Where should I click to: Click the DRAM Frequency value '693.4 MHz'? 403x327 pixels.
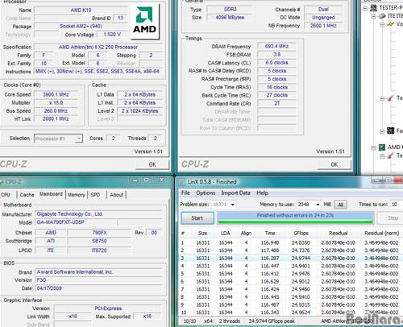tap(276, 47)
